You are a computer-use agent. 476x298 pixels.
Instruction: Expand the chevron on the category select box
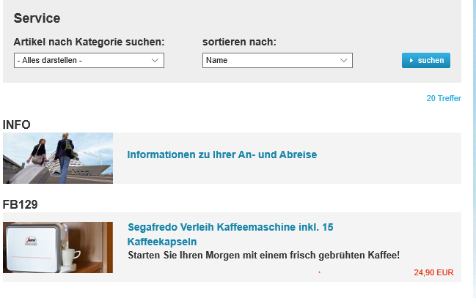(x=155, y=61)
